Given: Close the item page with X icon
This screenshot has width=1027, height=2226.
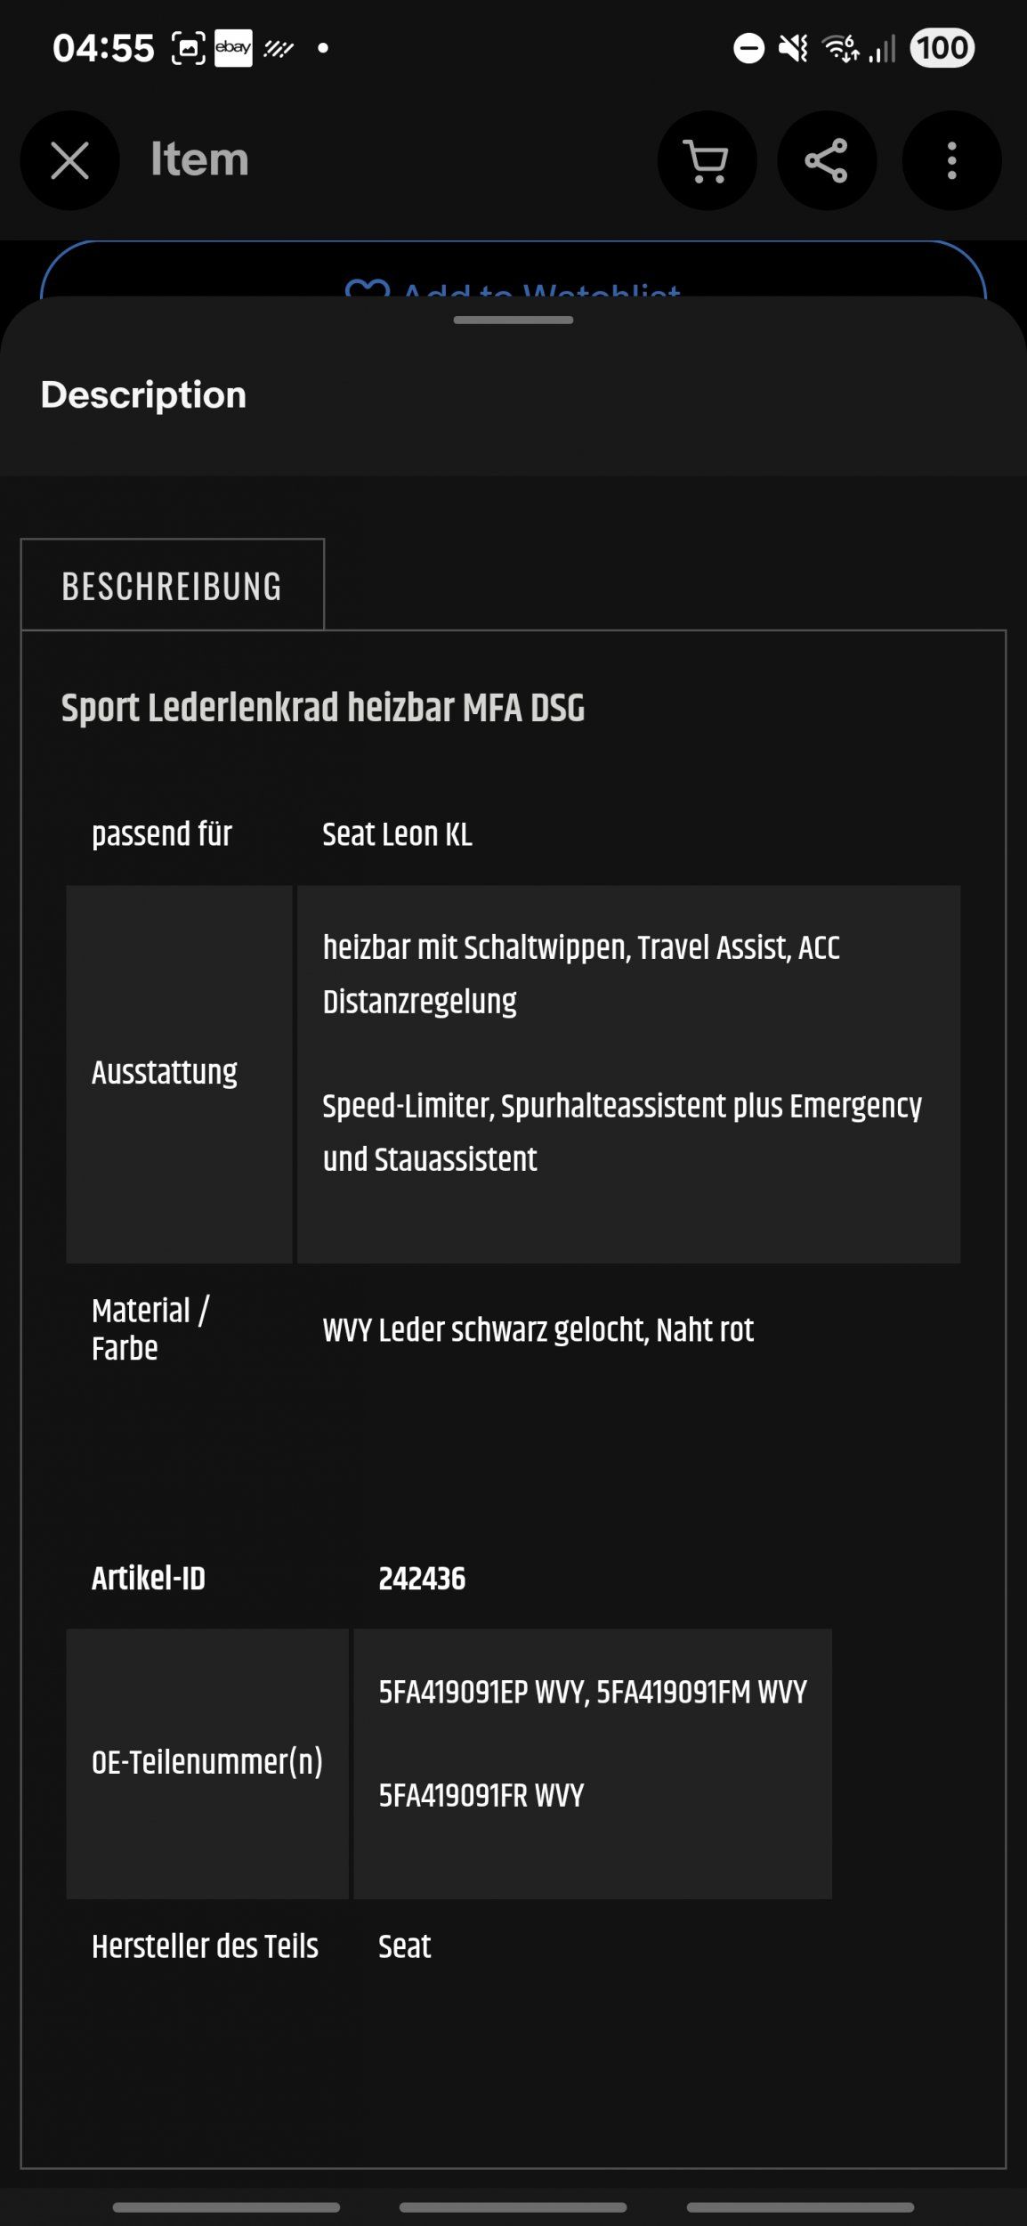Looking at the screenshot, I should pyautogui.click(x=69, y=160).
